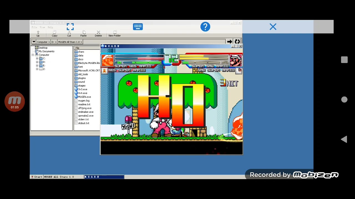Screen dimensions: 355x199
Task: Select the readme.txt file
Action: point(82,104)
